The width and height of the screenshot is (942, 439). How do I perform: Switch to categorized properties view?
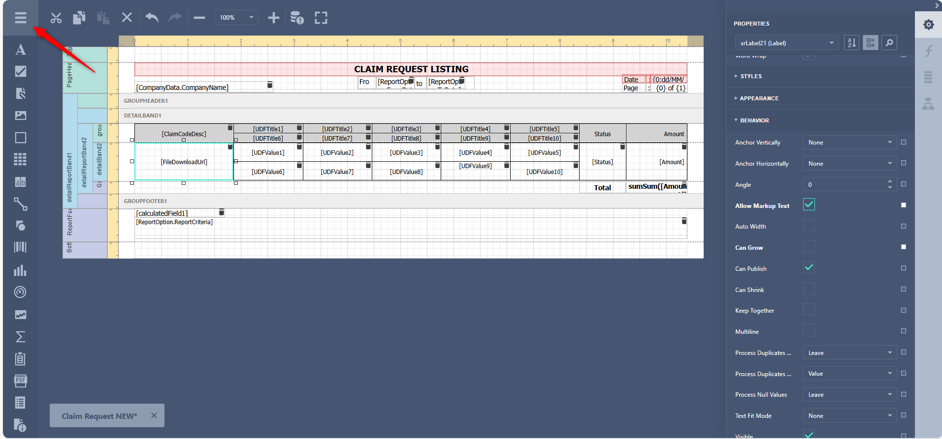point(870,43)
